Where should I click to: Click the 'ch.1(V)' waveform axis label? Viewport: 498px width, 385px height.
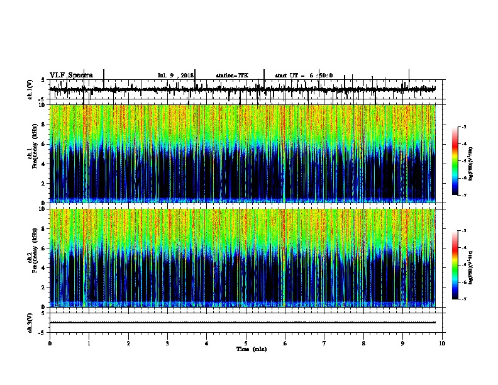pyautogui.click(x=30, y=89)
